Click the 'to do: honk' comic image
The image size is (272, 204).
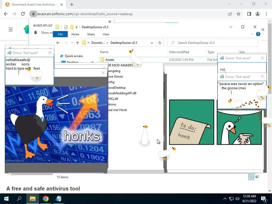click(x=192, y=122)
